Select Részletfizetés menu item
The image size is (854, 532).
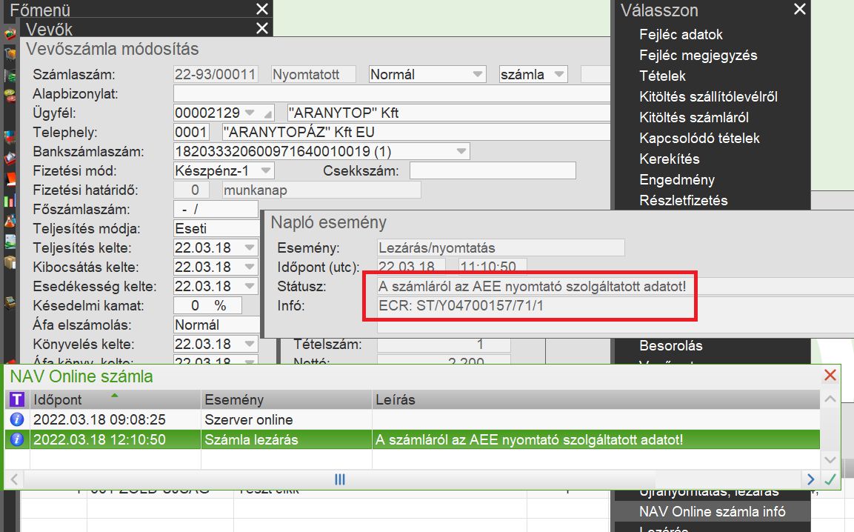[684, 200]
